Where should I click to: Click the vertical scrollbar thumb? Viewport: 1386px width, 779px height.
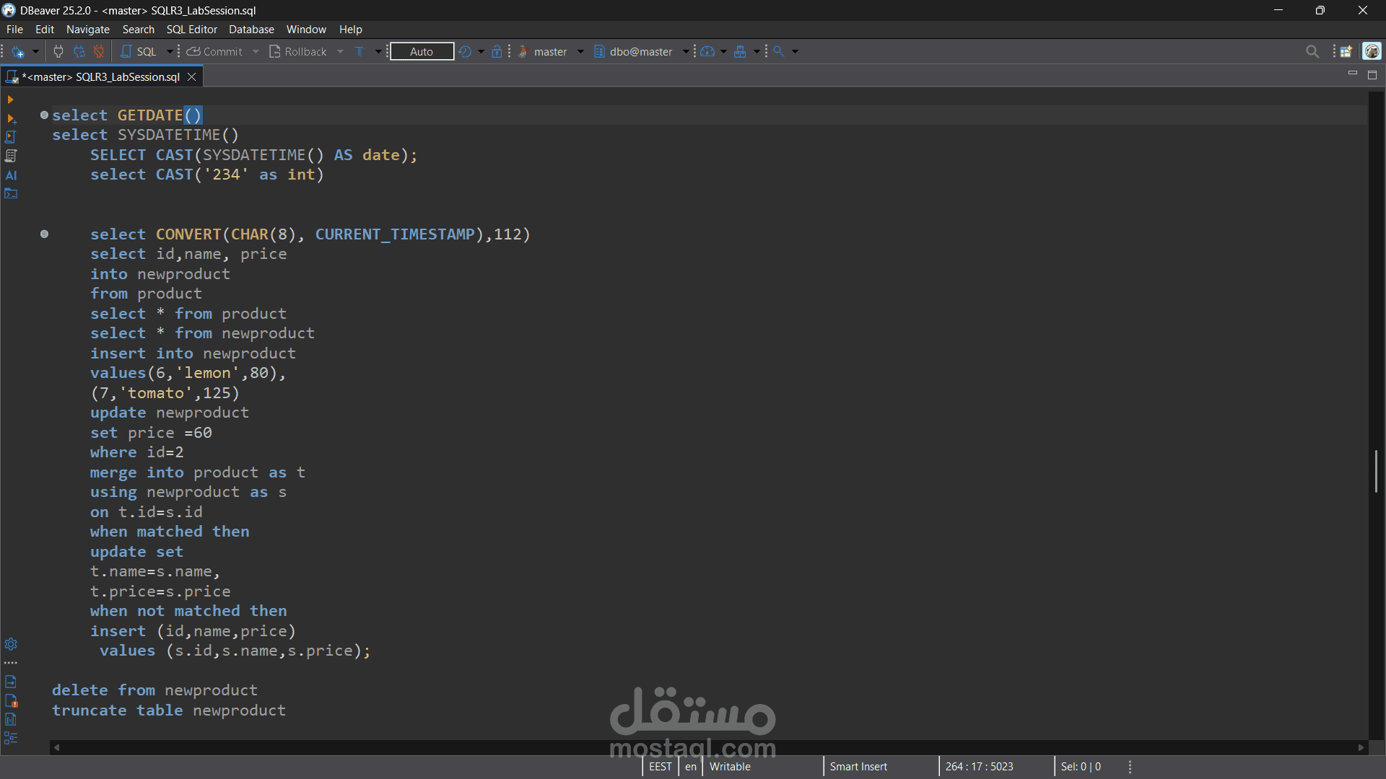pos(1377,472)
